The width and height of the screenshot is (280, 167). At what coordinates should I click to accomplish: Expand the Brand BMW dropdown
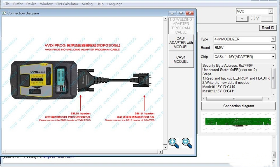[273, 48]
